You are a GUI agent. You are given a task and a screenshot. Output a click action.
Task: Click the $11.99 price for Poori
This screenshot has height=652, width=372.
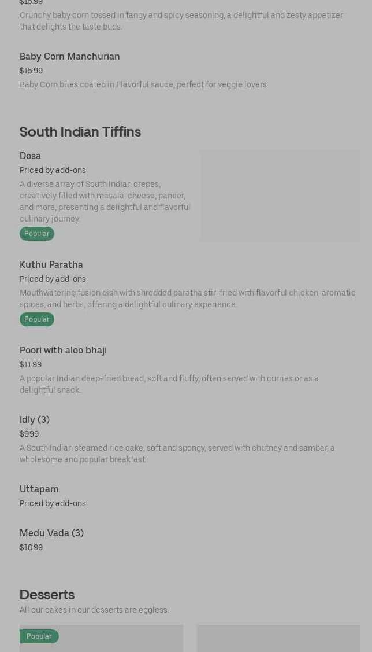pos(31,364)
